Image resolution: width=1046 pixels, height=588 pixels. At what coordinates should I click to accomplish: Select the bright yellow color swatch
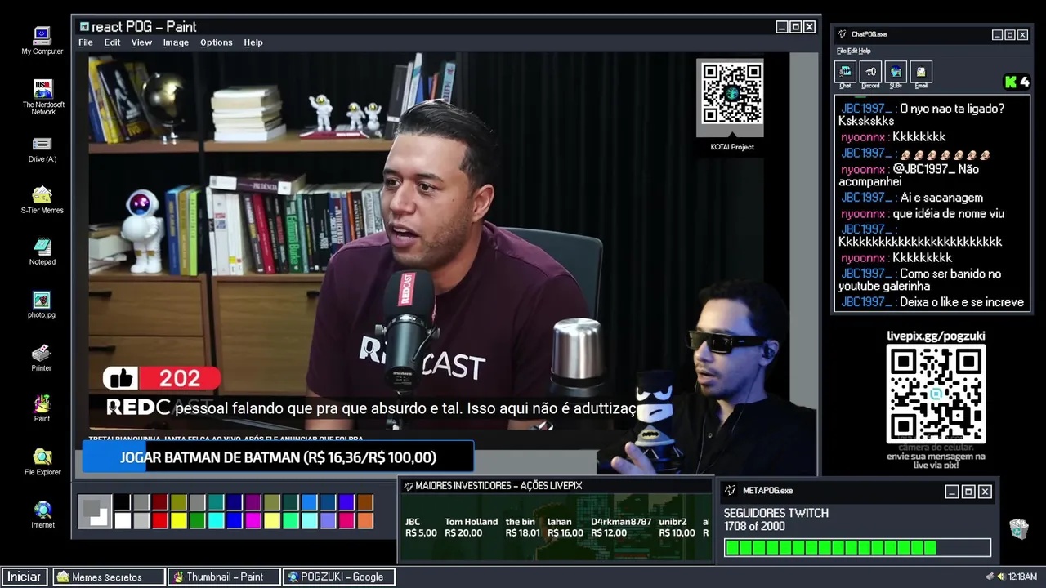(179, 520)
